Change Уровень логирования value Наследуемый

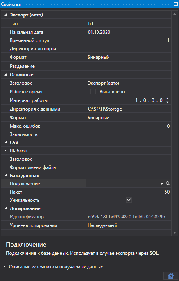pos(129,225)
